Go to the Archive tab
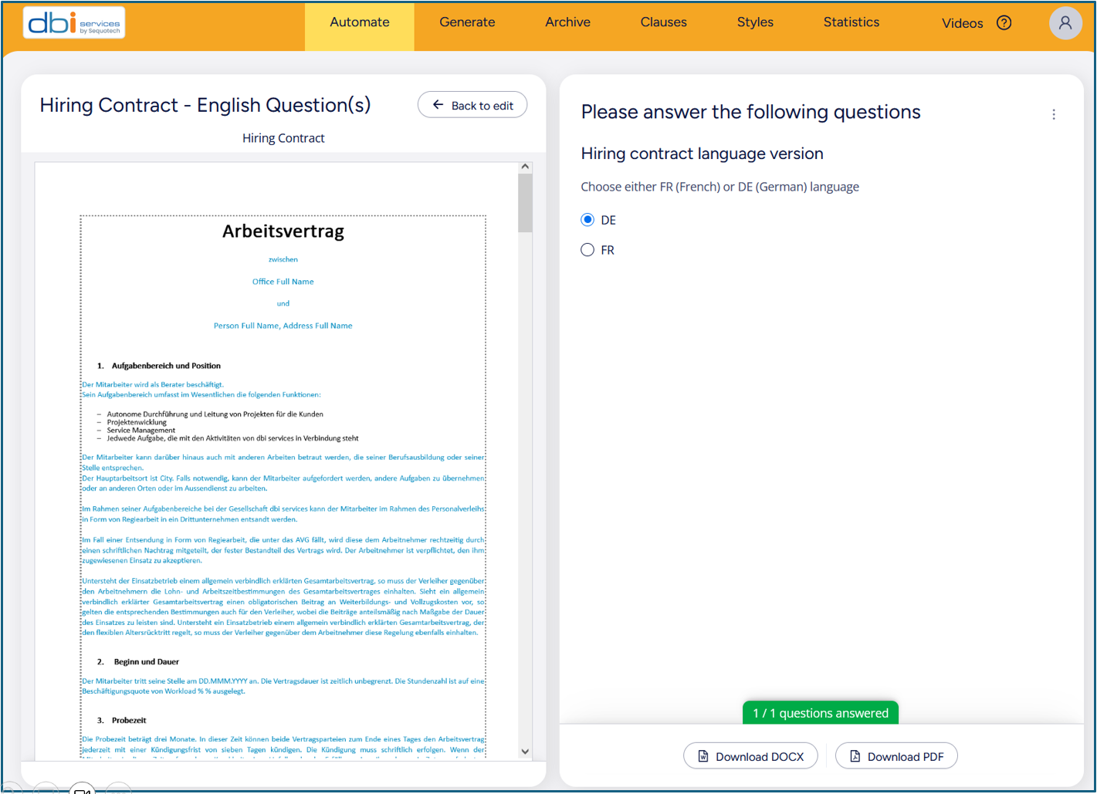This screenshot has width=1097, height=794. [x=567, y=22]
